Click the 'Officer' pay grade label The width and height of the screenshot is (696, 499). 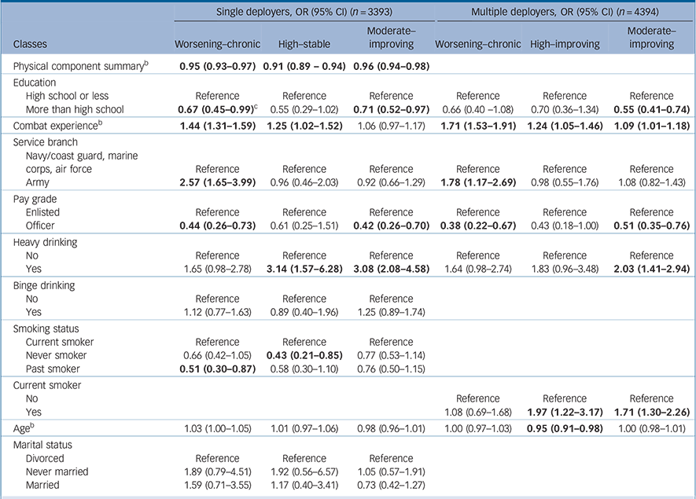tap(42, 227)
